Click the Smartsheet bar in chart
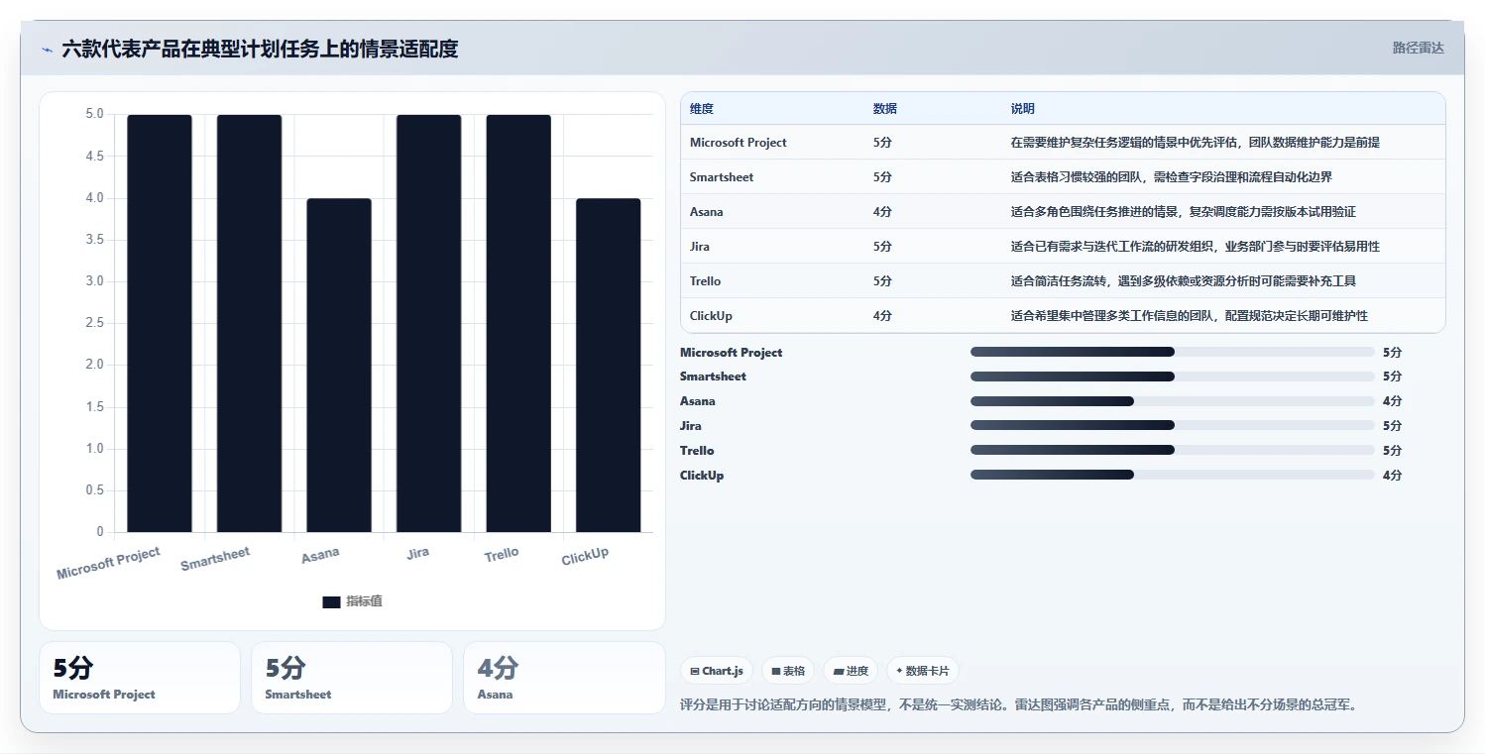Image resolution: width=1485 pixels, height=754 pixels. (x=249, y=323)
